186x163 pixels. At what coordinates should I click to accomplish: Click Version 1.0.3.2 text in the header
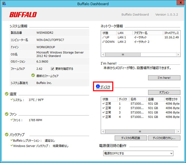pos(167,14)
